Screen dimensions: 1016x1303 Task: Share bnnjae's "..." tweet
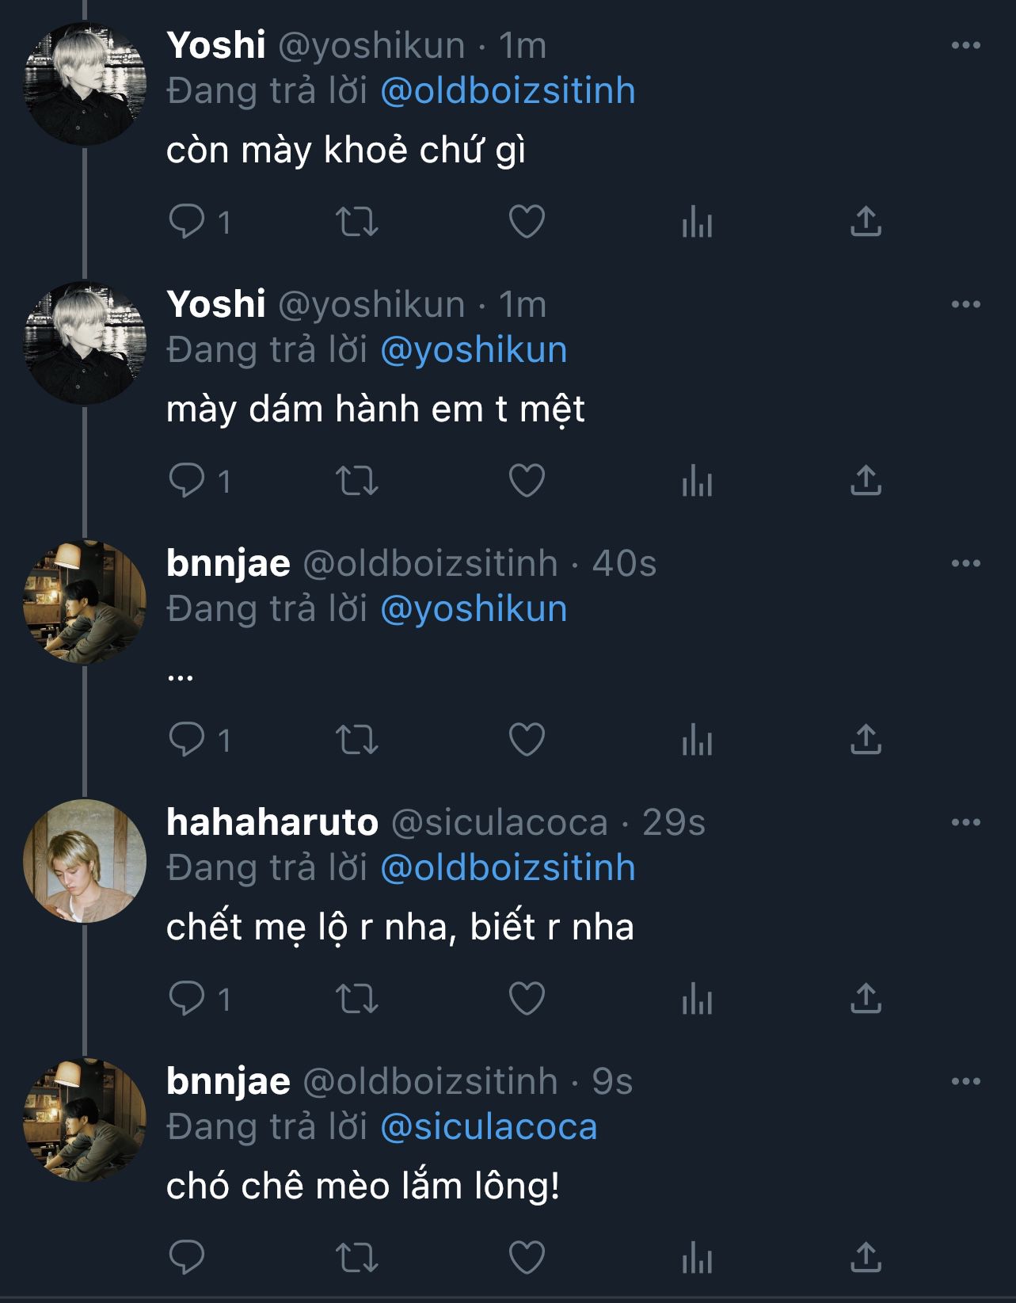point(866,739)
